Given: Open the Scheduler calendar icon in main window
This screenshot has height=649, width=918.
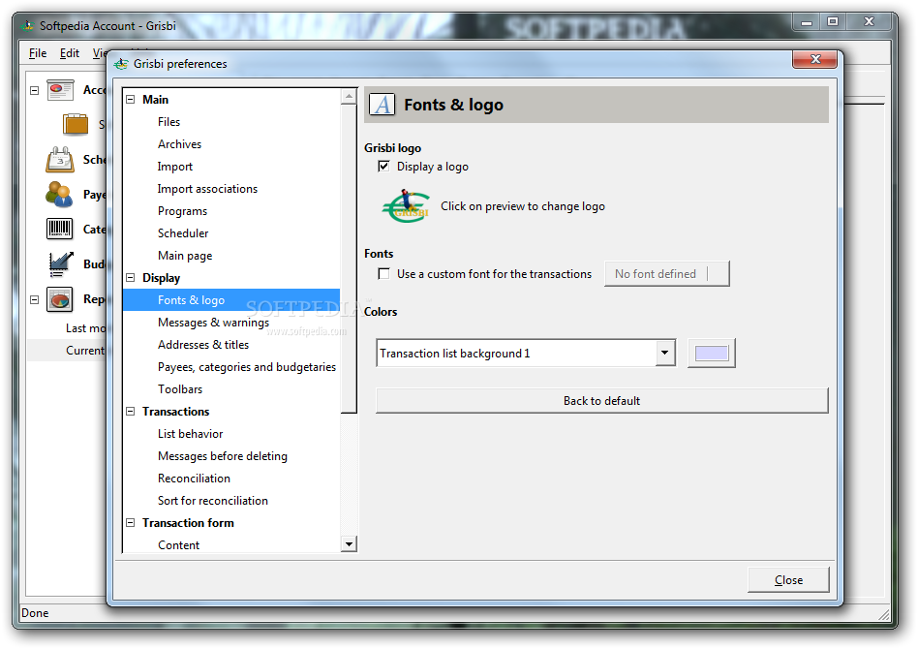Looking at the screenshot, I should [60, 160].
